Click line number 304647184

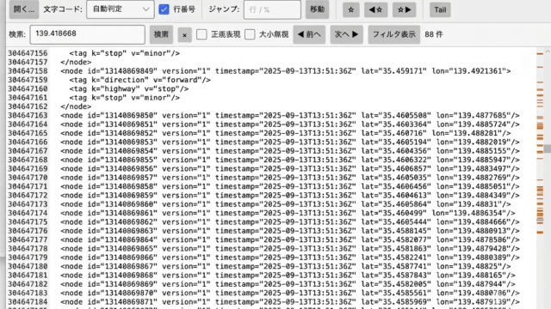click(x=28, y=301)
